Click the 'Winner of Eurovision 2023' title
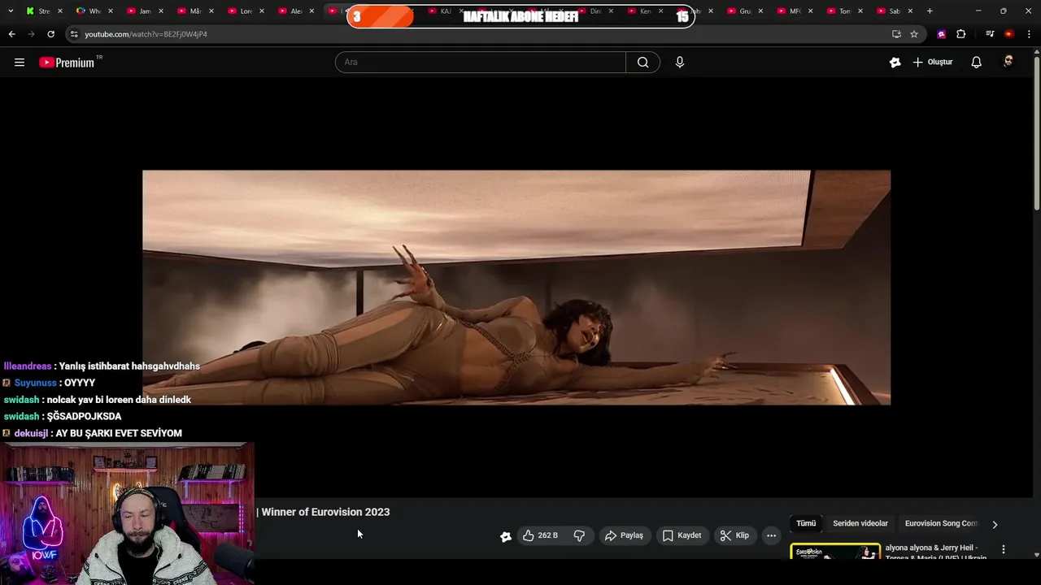Image resolution: width=1041 pixels, height=585 pixels. click(325, 512)
